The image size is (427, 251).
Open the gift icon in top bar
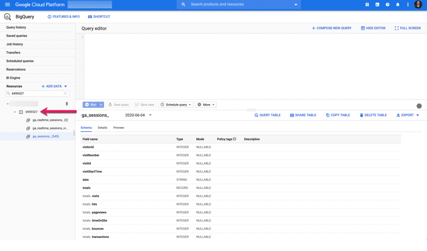(x=367, y=5)
